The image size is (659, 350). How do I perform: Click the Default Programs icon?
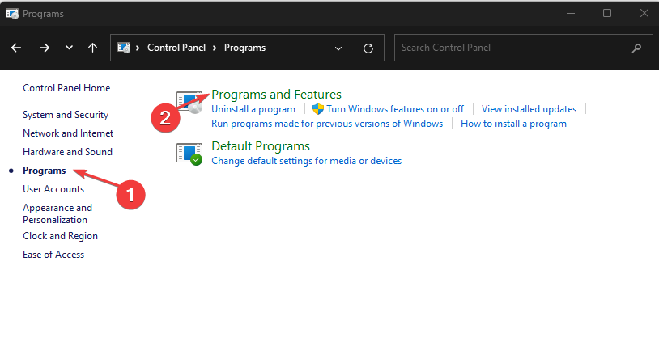[x=189, y=153]
